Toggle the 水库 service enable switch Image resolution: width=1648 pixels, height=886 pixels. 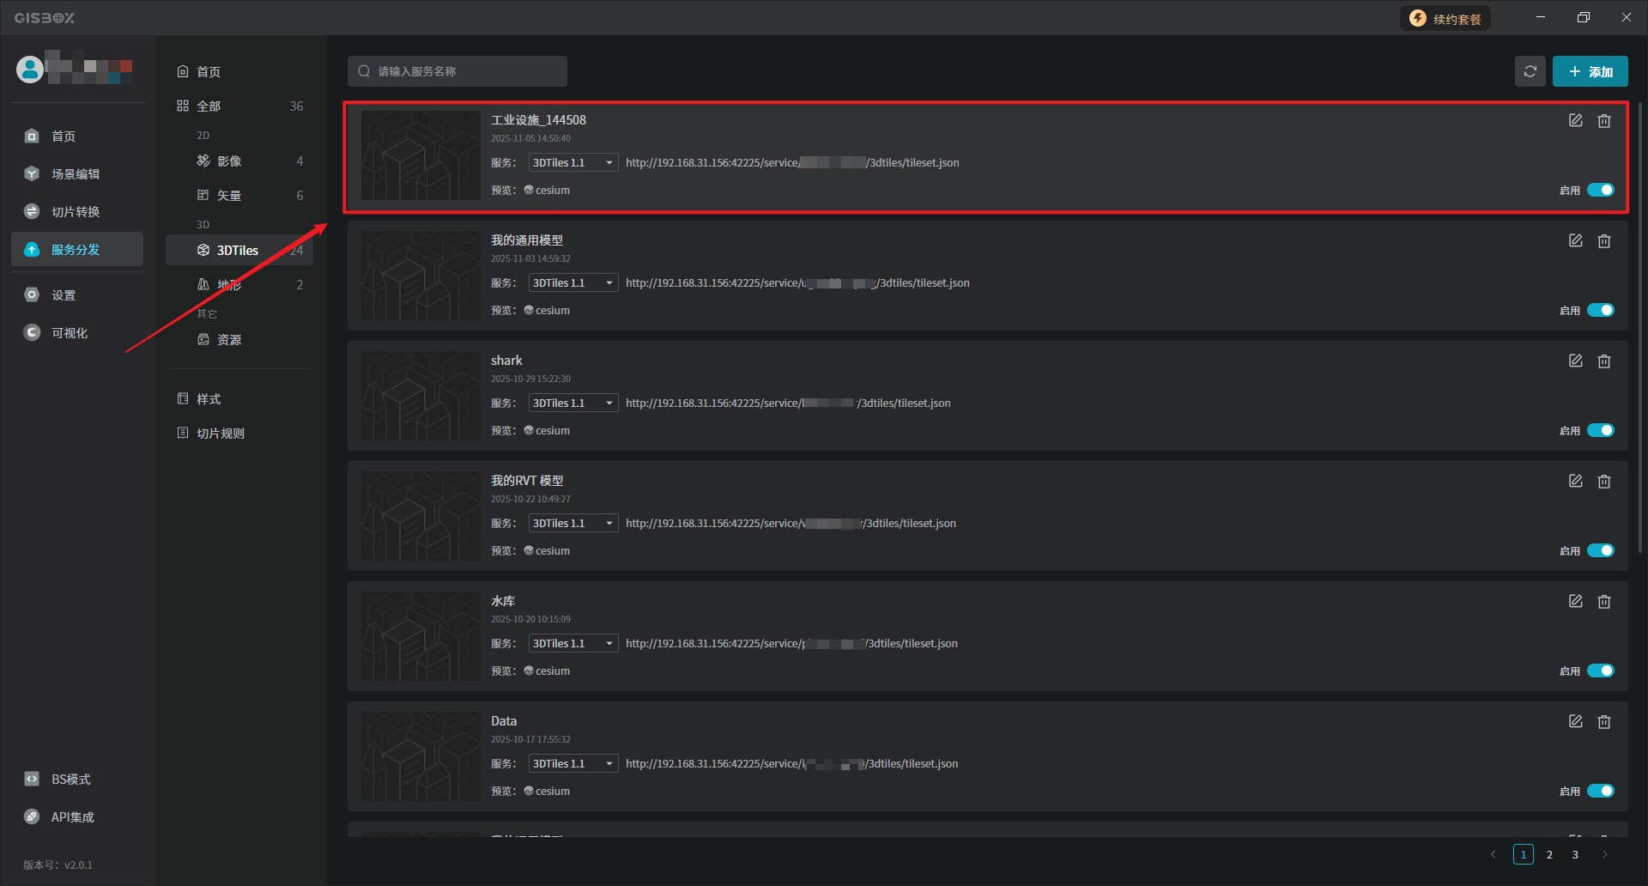coord(1600,671)
